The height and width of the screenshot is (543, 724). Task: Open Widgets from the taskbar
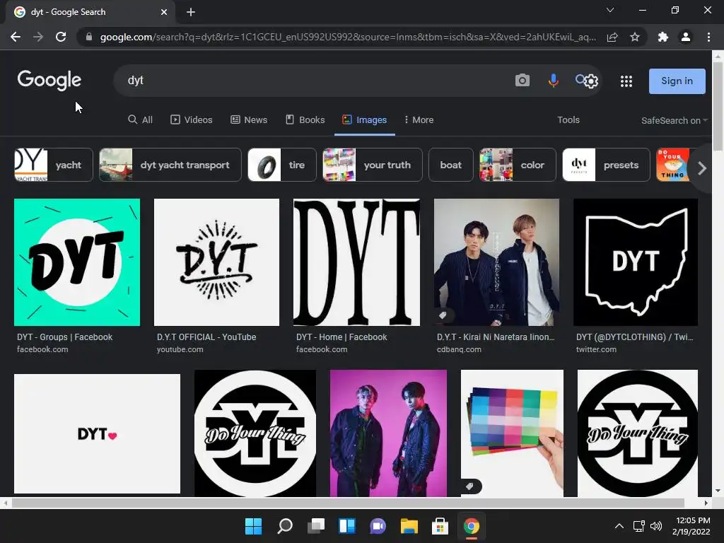(x=346, y=526)
